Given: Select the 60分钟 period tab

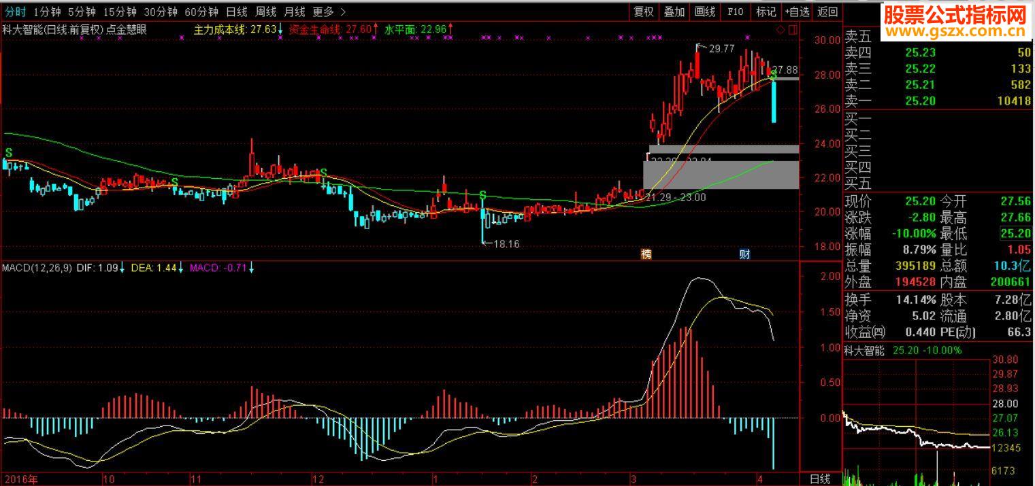Looking at the screenshot, I should click(201, 12).
